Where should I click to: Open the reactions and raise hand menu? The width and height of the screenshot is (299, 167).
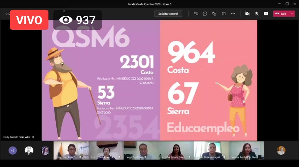tap(214, 14)
